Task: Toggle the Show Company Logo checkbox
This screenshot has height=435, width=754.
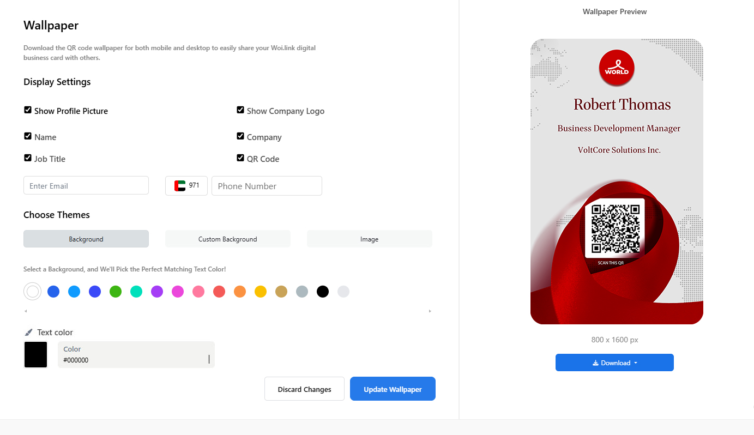Action: pyautogui.click(x=240, y=110)
